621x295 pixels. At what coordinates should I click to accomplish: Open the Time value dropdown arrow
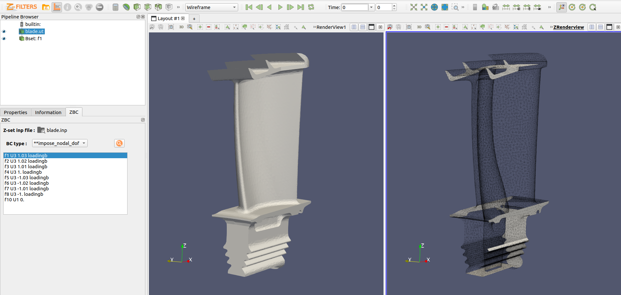click(x=371, y=7)
